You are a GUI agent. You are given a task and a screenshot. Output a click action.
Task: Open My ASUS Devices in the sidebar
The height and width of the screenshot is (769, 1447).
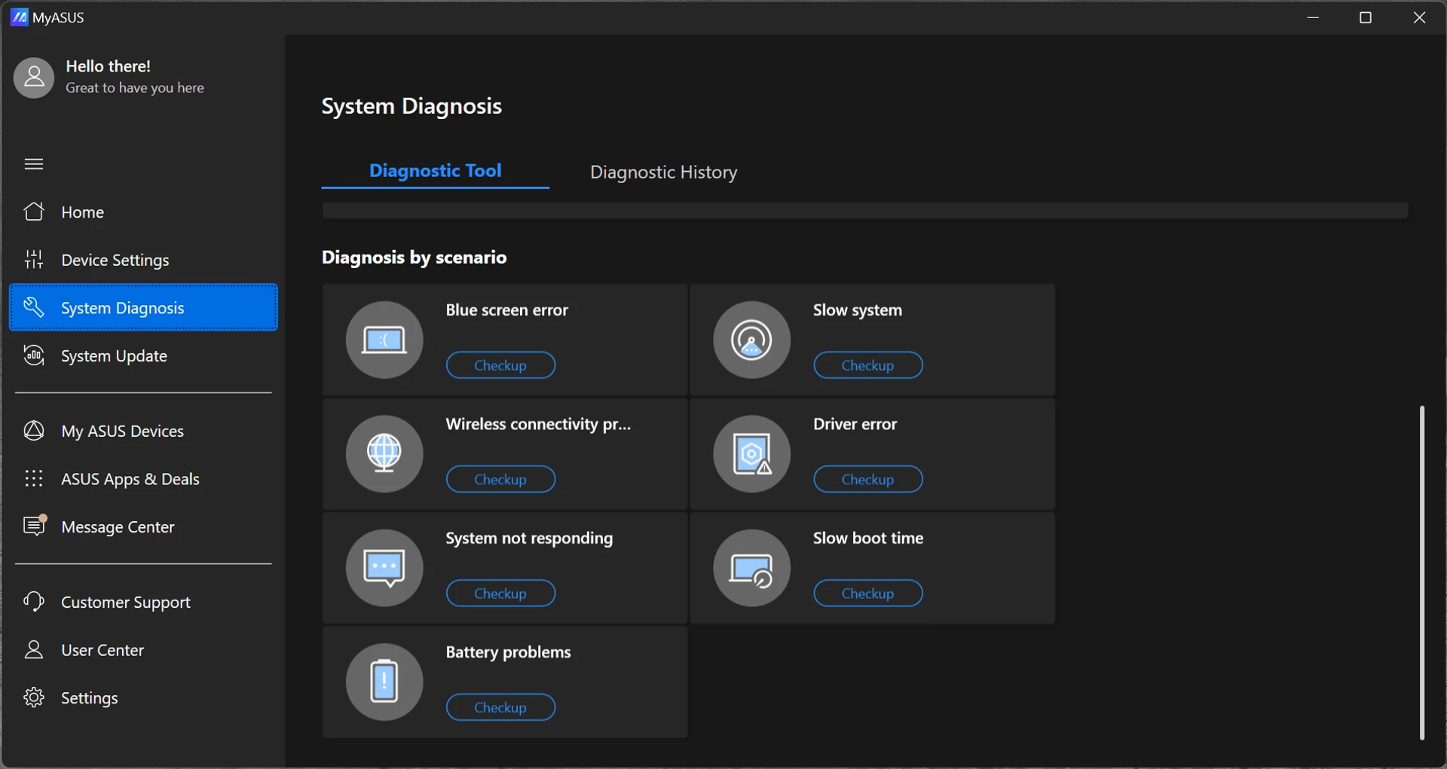pyautogui.click(x=143, y=431)
